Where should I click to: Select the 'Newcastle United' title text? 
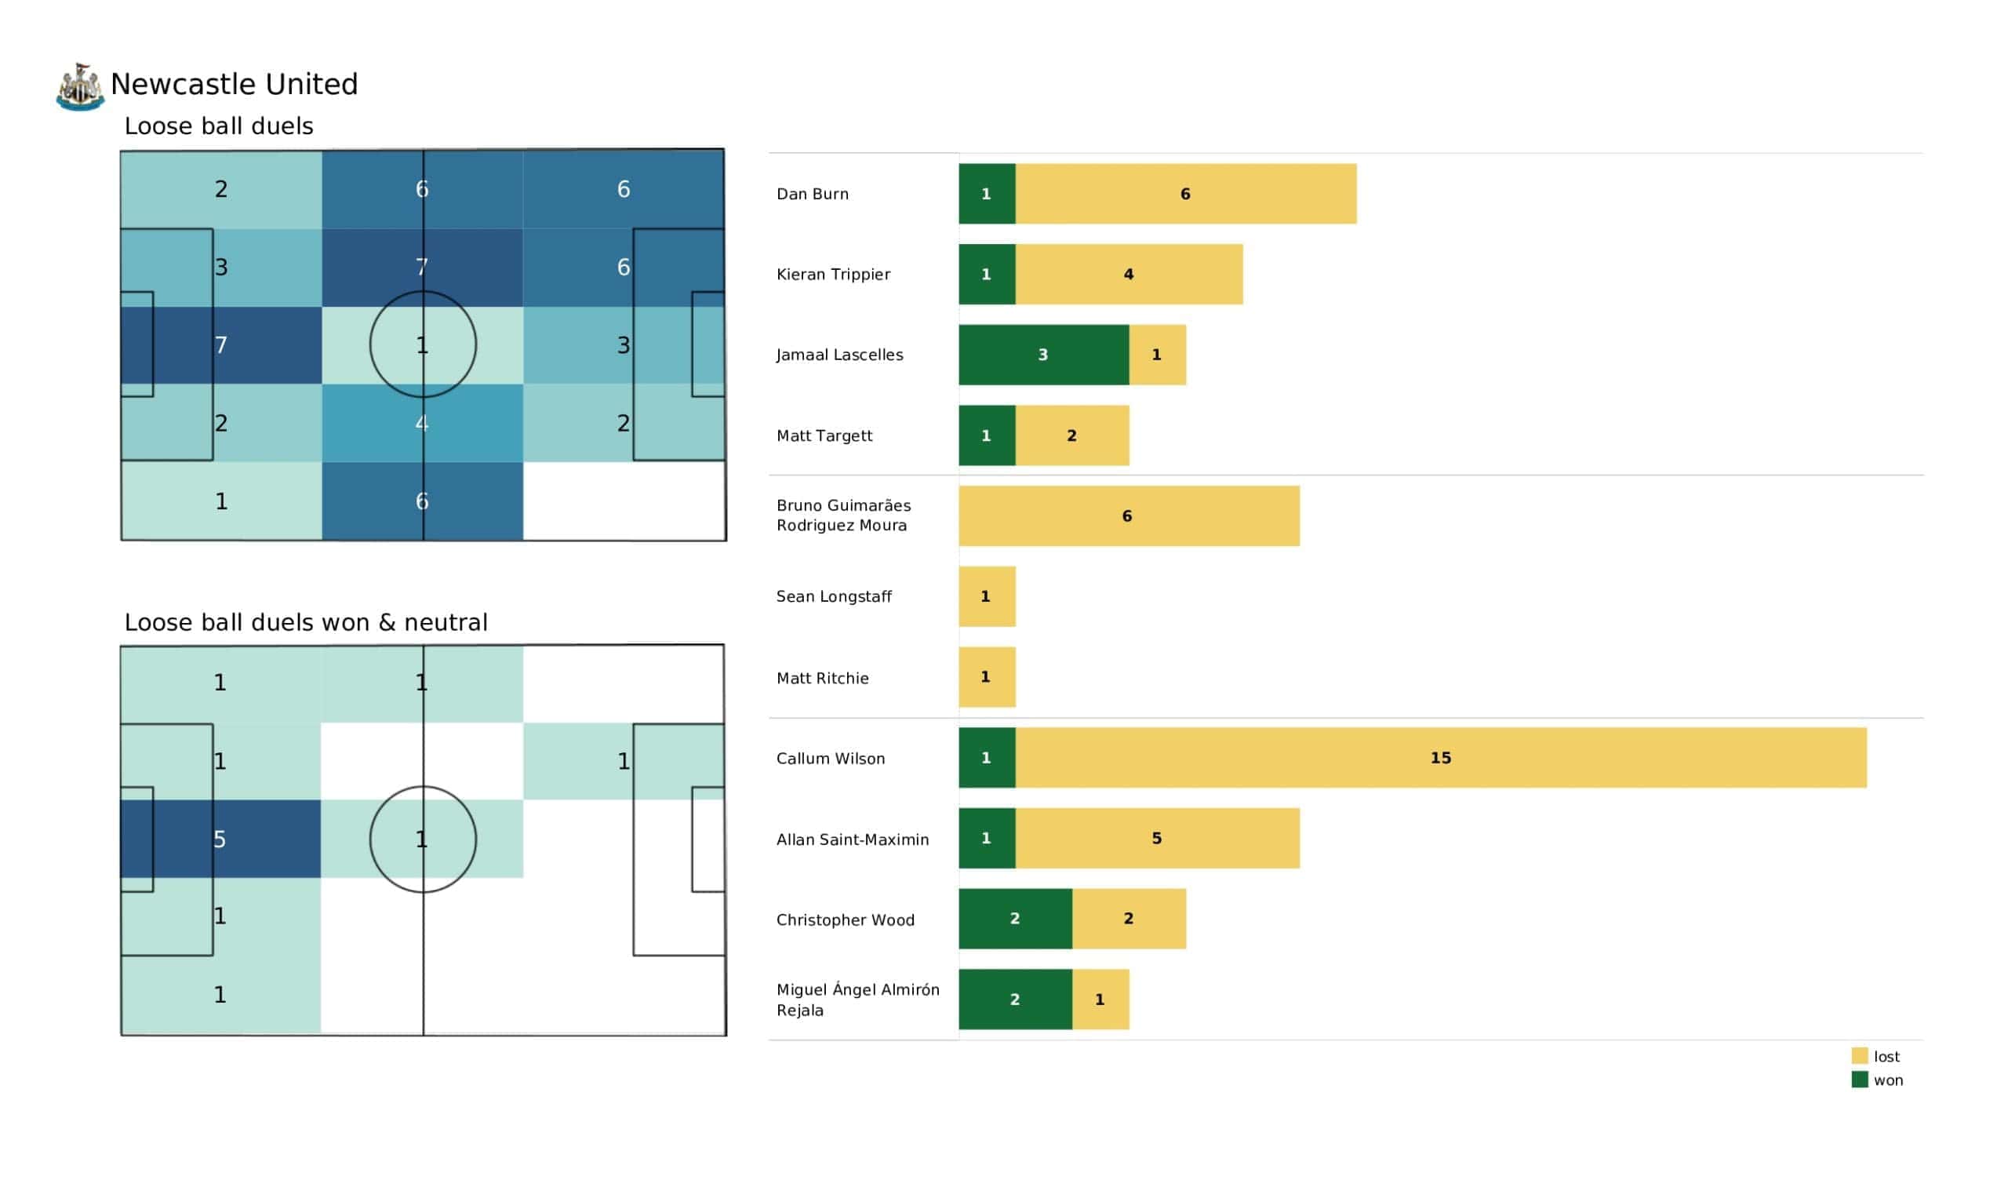pos(235,84)
